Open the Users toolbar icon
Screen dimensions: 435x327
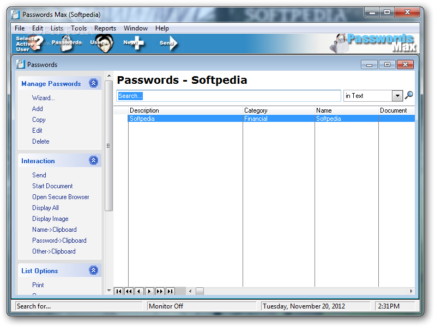[101, 43]
